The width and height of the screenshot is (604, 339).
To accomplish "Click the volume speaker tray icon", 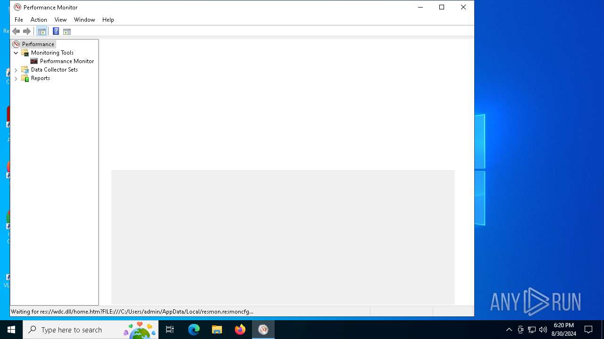I will click(543, 330).
